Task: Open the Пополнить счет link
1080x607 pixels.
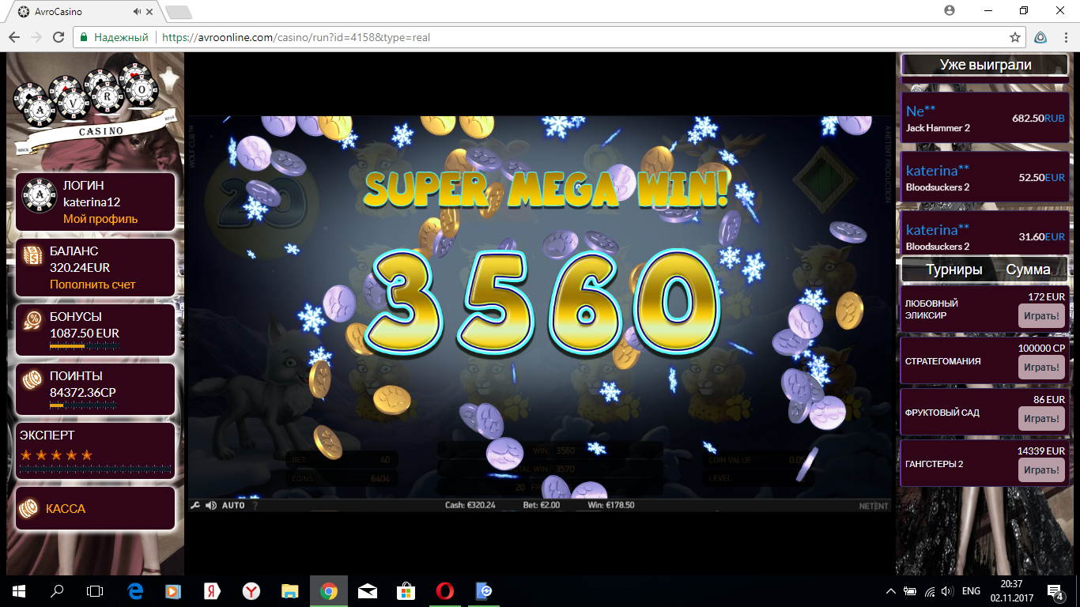Action: [93, 285]
